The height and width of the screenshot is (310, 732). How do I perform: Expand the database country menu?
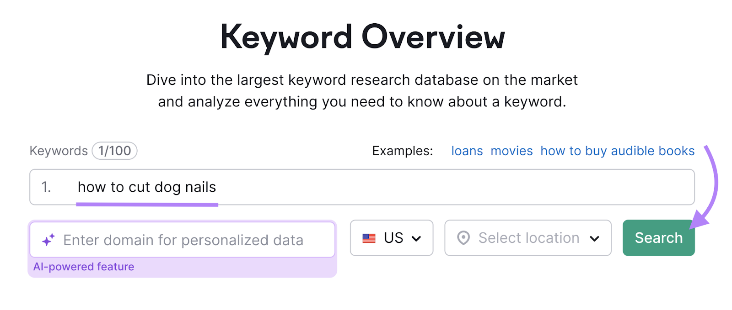[391, 237]
